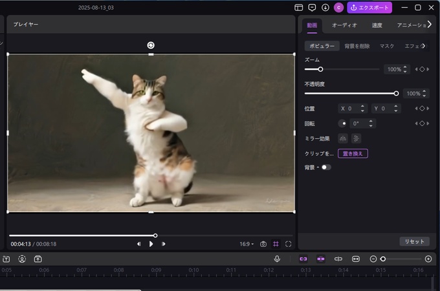Screen dimensions: 440x291
Task: Toggle the purple link clips icon
Action: tap(303, 259)
